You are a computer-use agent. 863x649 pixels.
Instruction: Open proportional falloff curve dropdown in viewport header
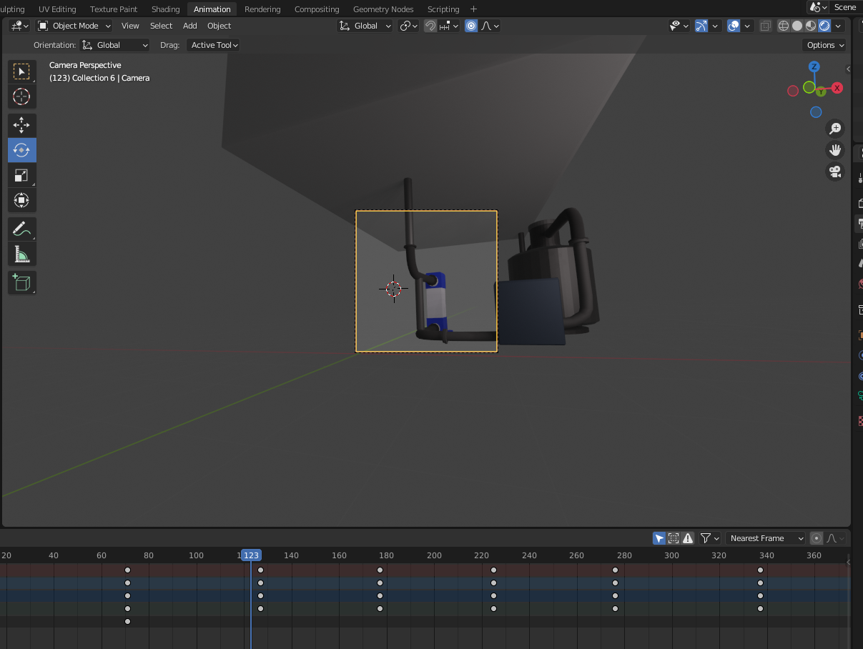[x=490, y=26]
